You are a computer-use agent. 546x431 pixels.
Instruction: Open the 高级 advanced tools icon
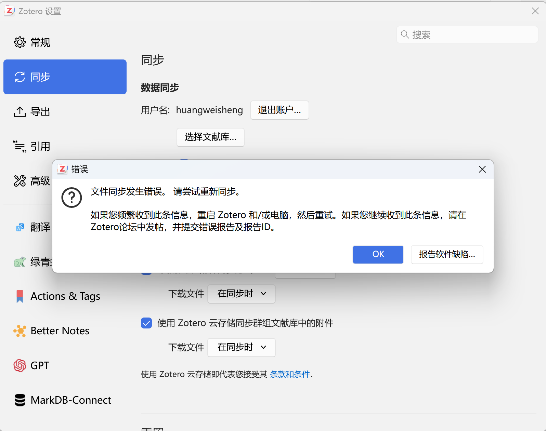click(19, 181)
